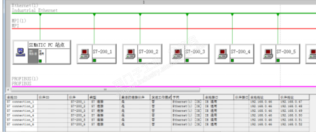
Task: Select row "S7 connection_3" in connection table
Action: (157, 111)
